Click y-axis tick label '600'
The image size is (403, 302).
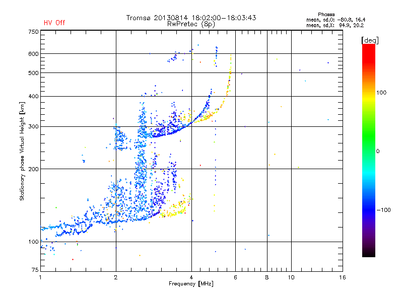33,54
